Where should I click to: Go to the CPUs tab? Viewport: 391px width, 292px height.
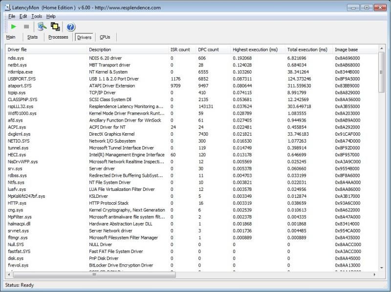(x=105, y=37)
